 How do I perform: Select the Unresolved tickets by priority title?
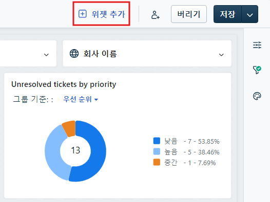(64, 84)
